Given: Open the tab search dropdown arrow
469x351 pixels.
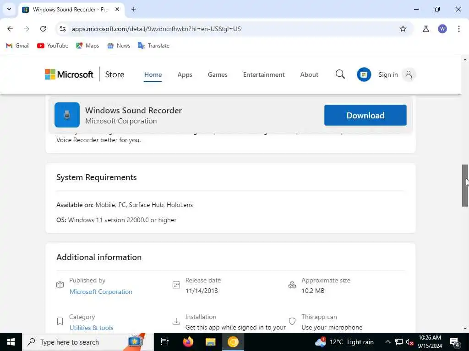Looking at the screenshot, I should 9,9.
